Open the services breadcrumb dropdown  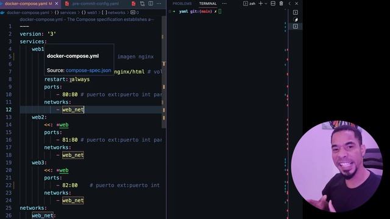65,12
